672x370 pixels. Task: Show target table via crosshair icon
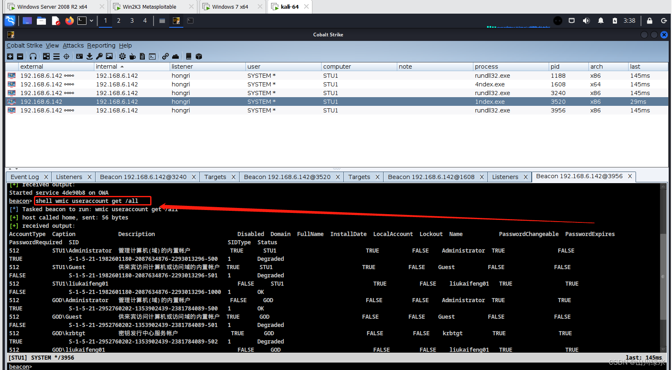(x=66, y=56)
